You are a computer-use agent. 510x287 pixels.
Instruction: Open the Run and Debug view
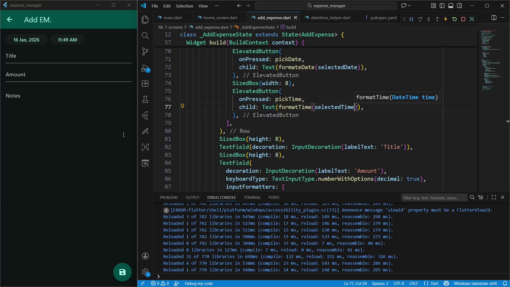[x=146, y=68]
